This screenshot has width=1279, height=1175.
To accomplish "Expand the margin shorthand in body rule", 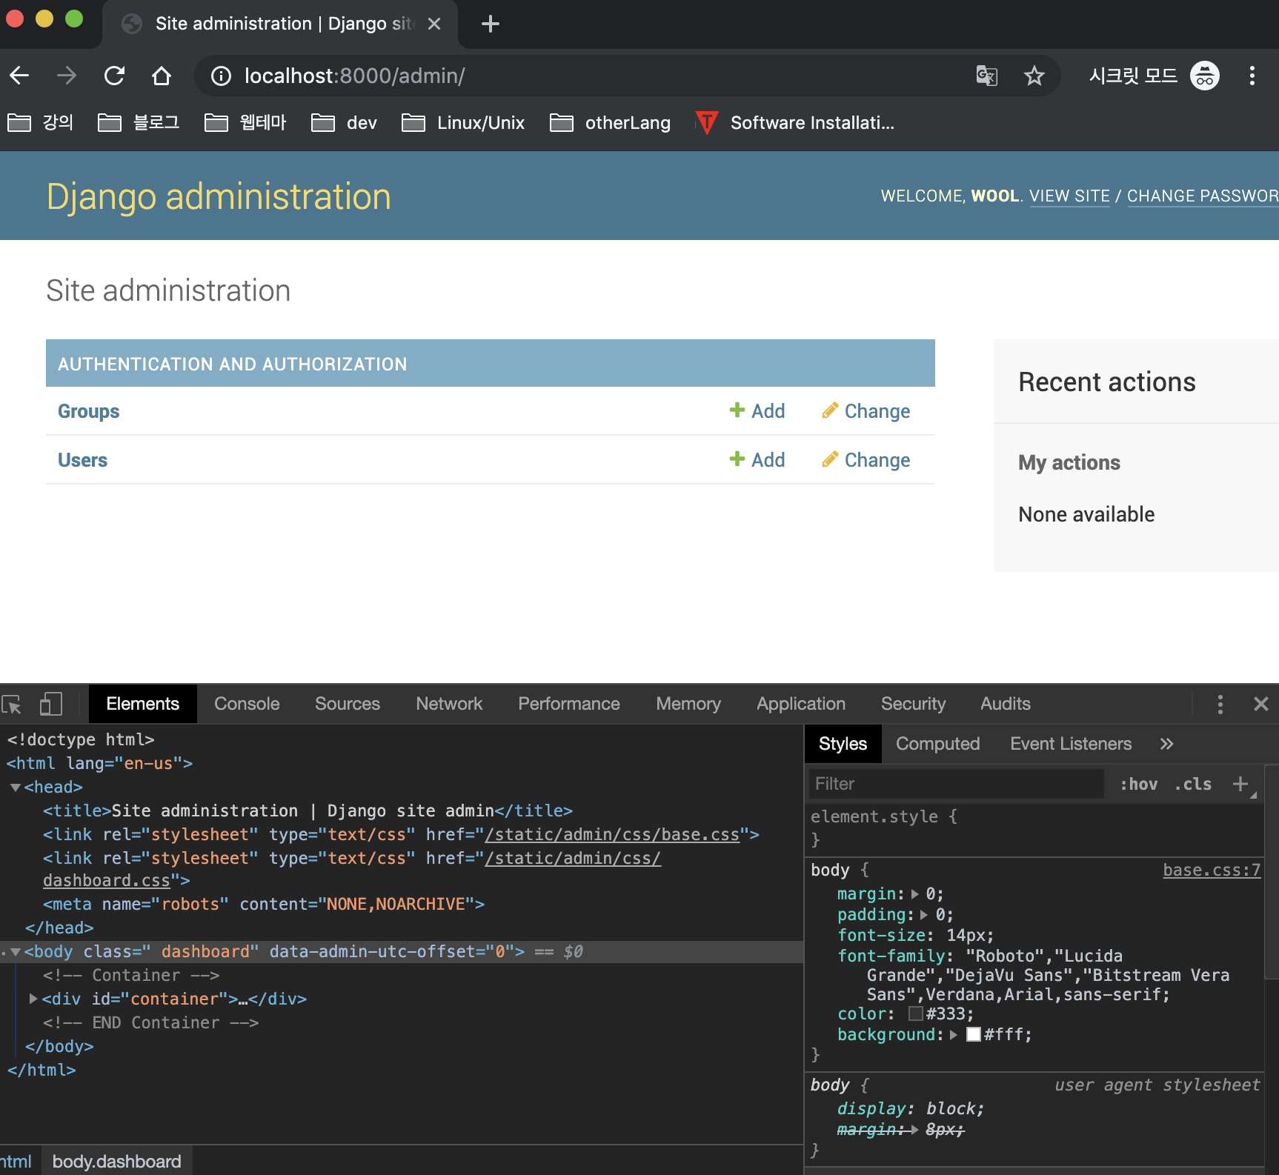I will (x=914, y=894).
